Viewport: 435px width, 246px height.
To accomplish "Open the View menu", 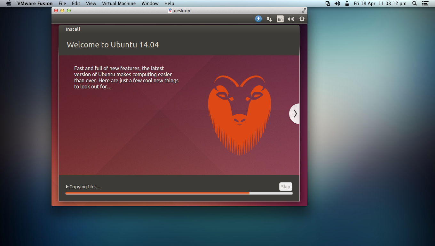I will click(x=91, y=4).
